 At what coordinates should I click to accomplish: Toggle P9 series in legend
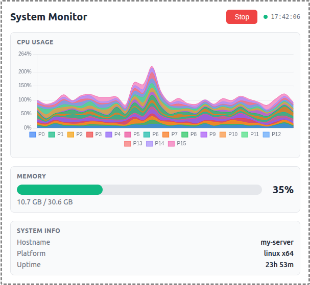[208, 134]
